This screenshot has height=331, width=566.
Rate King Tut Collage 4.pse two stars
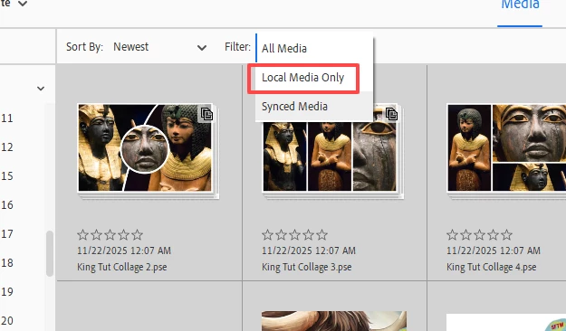click(x=466, y=235)
